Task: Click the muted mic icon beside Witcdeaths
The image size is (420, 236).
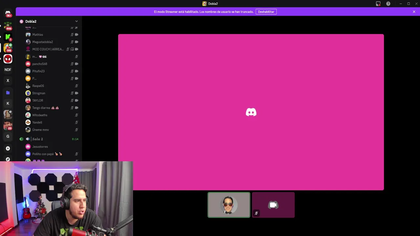Action: click(x=76, y=115)
